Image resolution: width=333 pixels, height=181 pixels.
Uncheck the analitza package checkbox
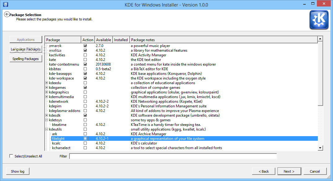[85, 50]
